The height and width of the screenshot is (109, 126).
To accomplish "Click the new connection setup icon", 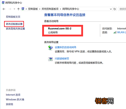I will coord(50,48).
